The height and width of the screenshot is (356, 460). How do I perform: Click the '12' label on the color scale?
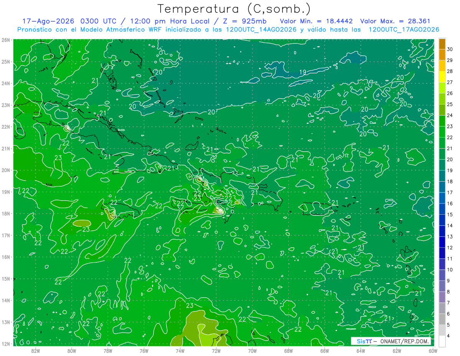(x=450, y=247)
